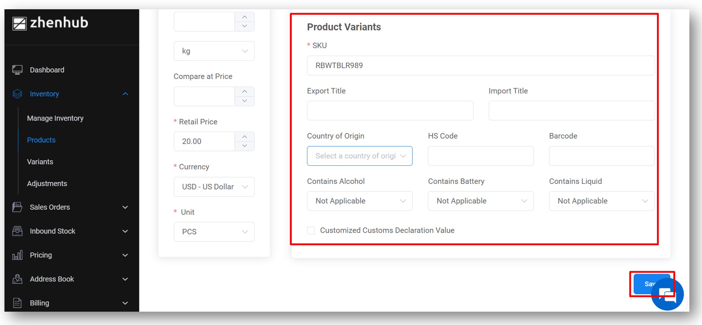Enable Customized Customs Declaration Value checkbox
The image size is (702, 325).
[x=311, y=231]
